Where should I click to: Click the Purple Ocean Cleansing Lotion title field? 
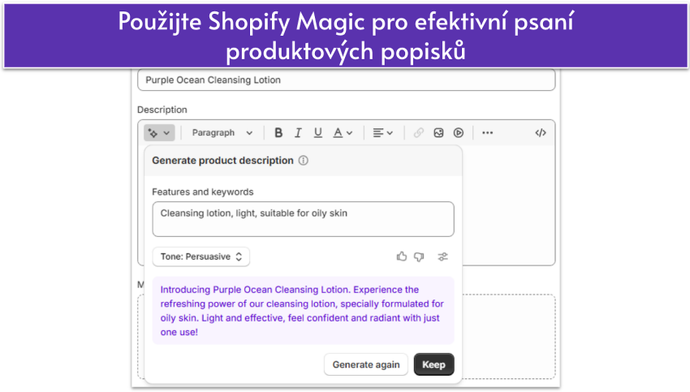tap(347, 80)
